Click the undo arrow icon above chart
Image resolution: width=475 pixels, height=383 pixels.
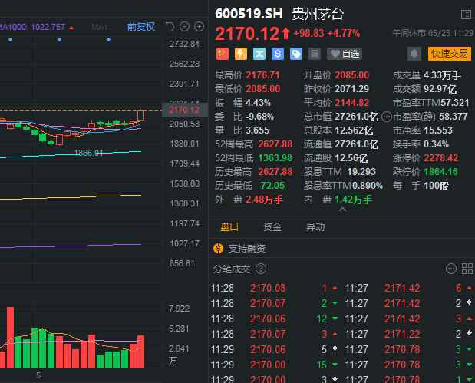170,27
